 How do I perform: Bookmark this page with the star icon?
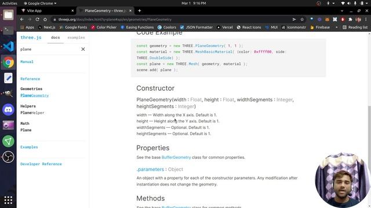(x=302, y=20)
